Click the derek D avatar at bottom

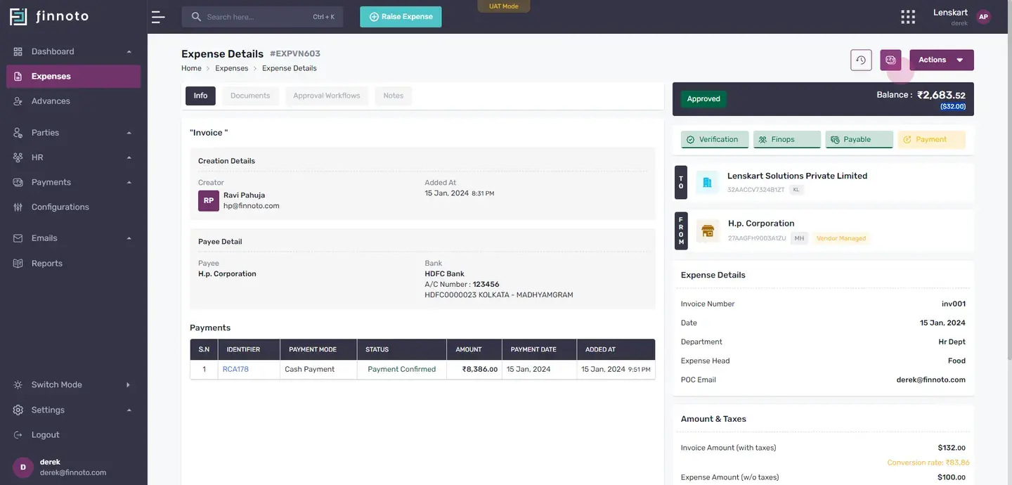pyautogui.click(x=23, y=467)
